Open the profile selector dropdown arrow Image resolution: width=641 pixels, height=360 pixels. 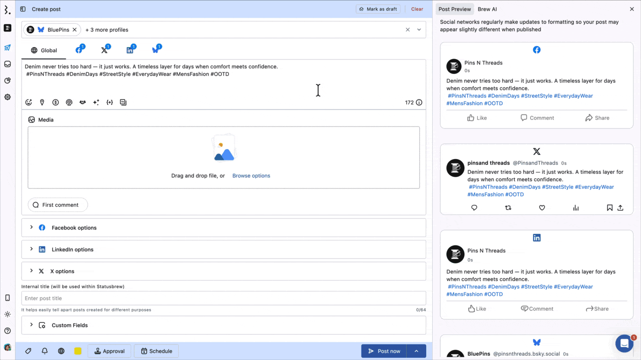[419, 30]
